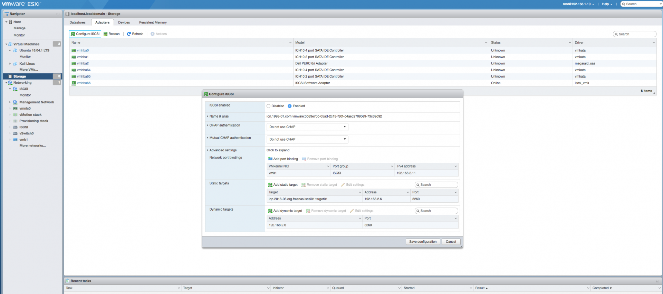The width and height of the screenshot is (663, 294).
Task: Click the Refresh icon in storage toolbar
Action: pos(129,34)
